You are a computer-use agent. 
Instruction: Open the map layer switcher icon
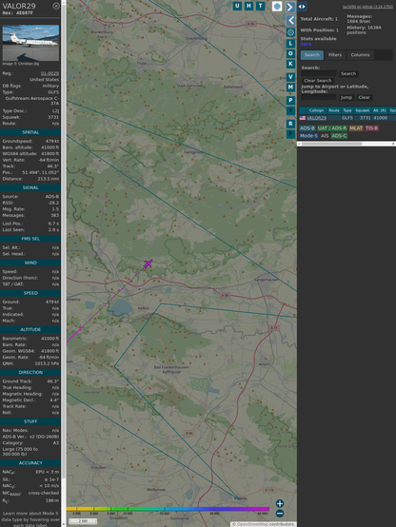277,6
